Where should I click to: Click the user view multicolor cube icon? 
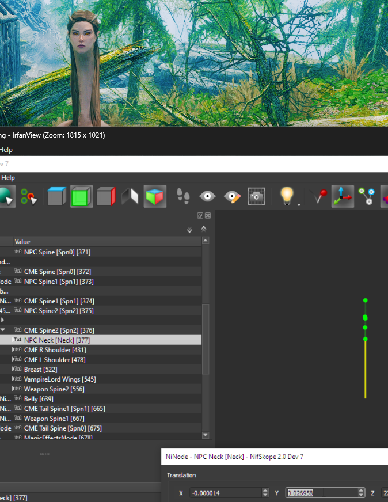click(x=155, y=197)
